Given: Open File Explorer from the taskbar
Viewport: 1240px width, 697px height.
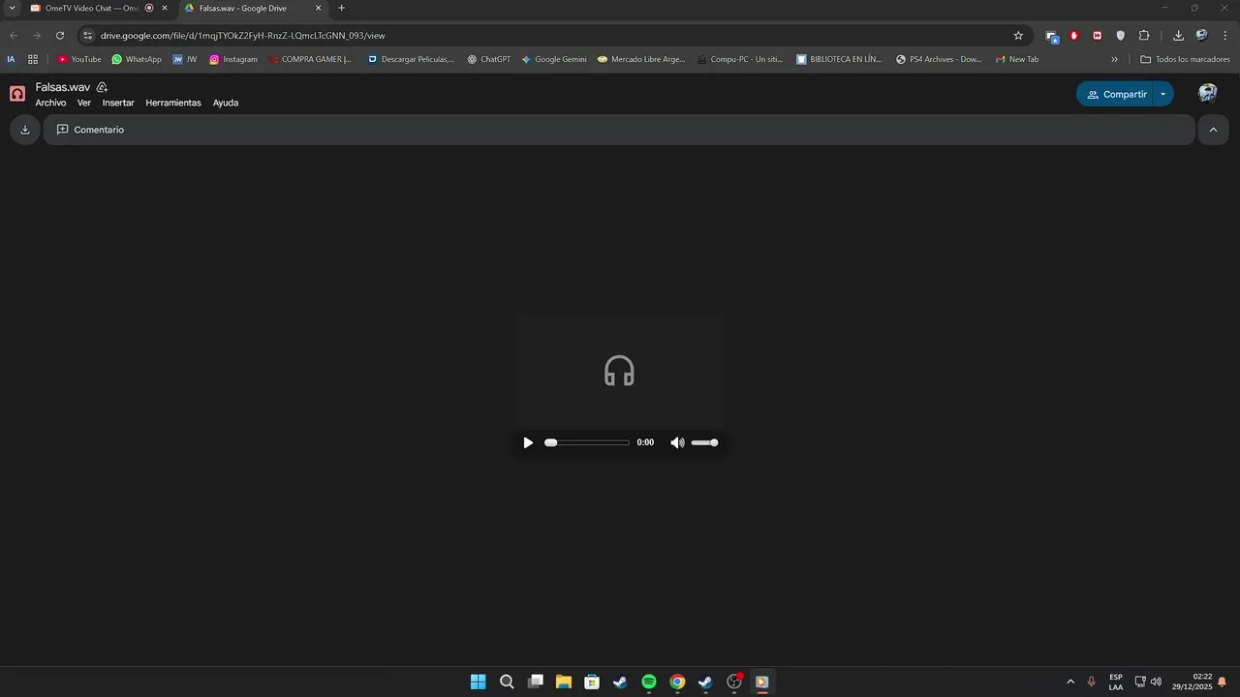Looking at the screenshot, I should pos(563,682).
